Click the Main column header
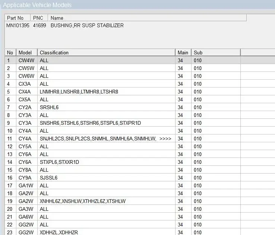275x235 pixels. 183,53
